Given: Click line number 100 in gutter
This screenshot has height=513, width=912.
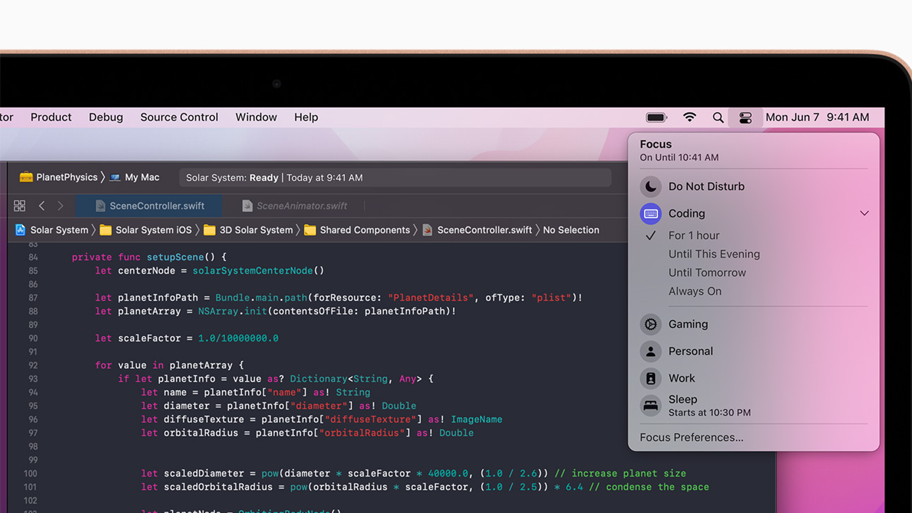Looking at the screenshot, I should point(30,474).
